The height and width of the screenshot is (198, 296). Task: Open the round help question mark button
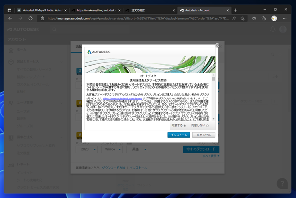pos(282,183)
